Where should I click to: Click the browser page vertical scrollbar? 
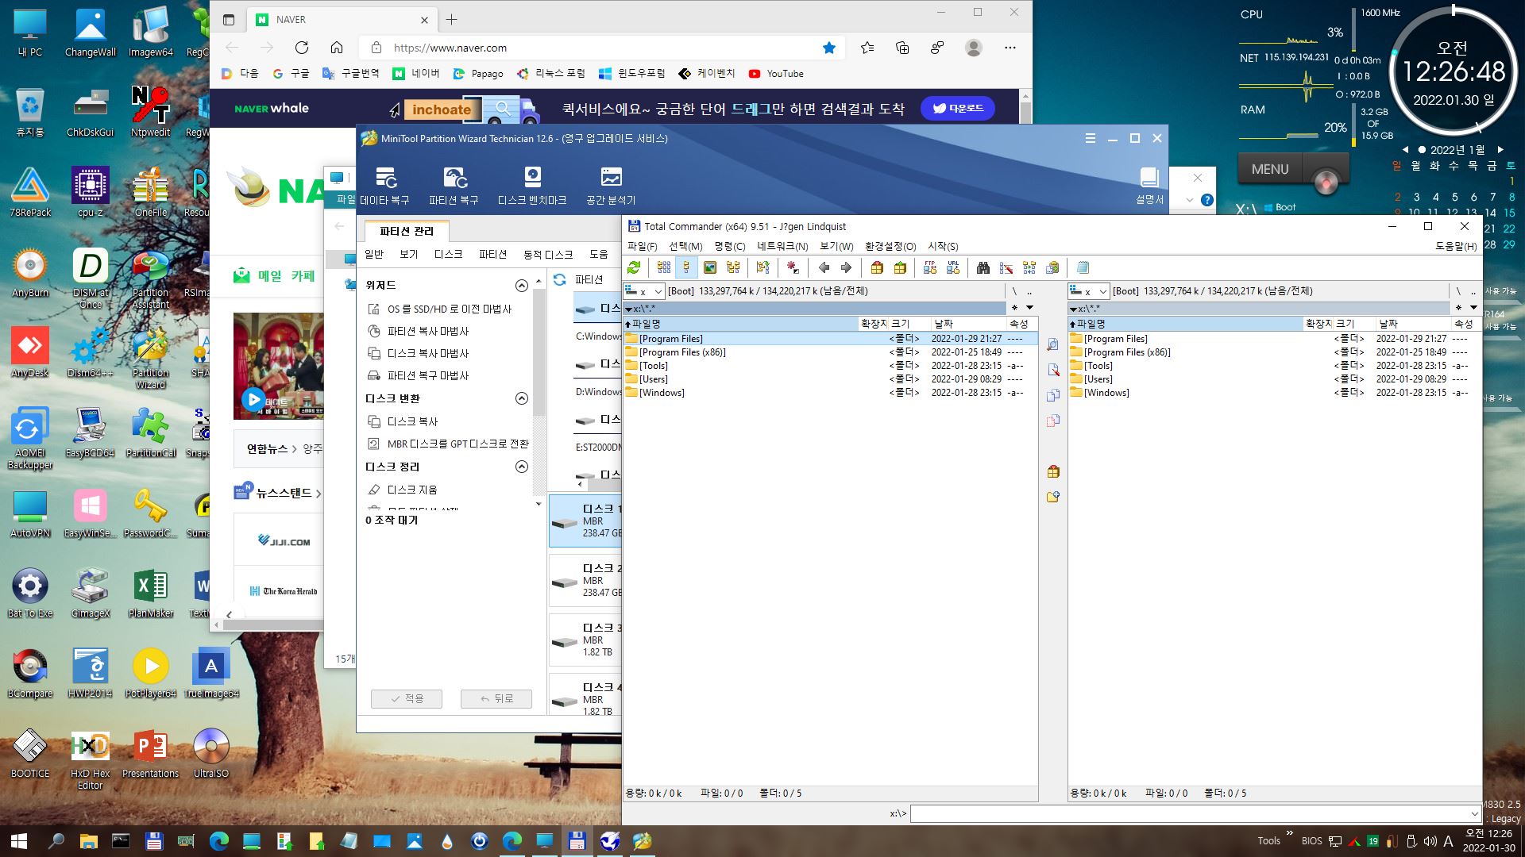point(1025,111)
